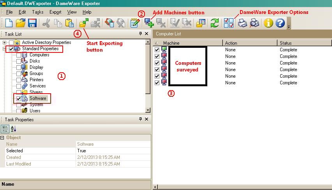Open DameWare Exporter Options checkbox-grid icon
Screen dimensions: 332x190
tap(229, 23)
